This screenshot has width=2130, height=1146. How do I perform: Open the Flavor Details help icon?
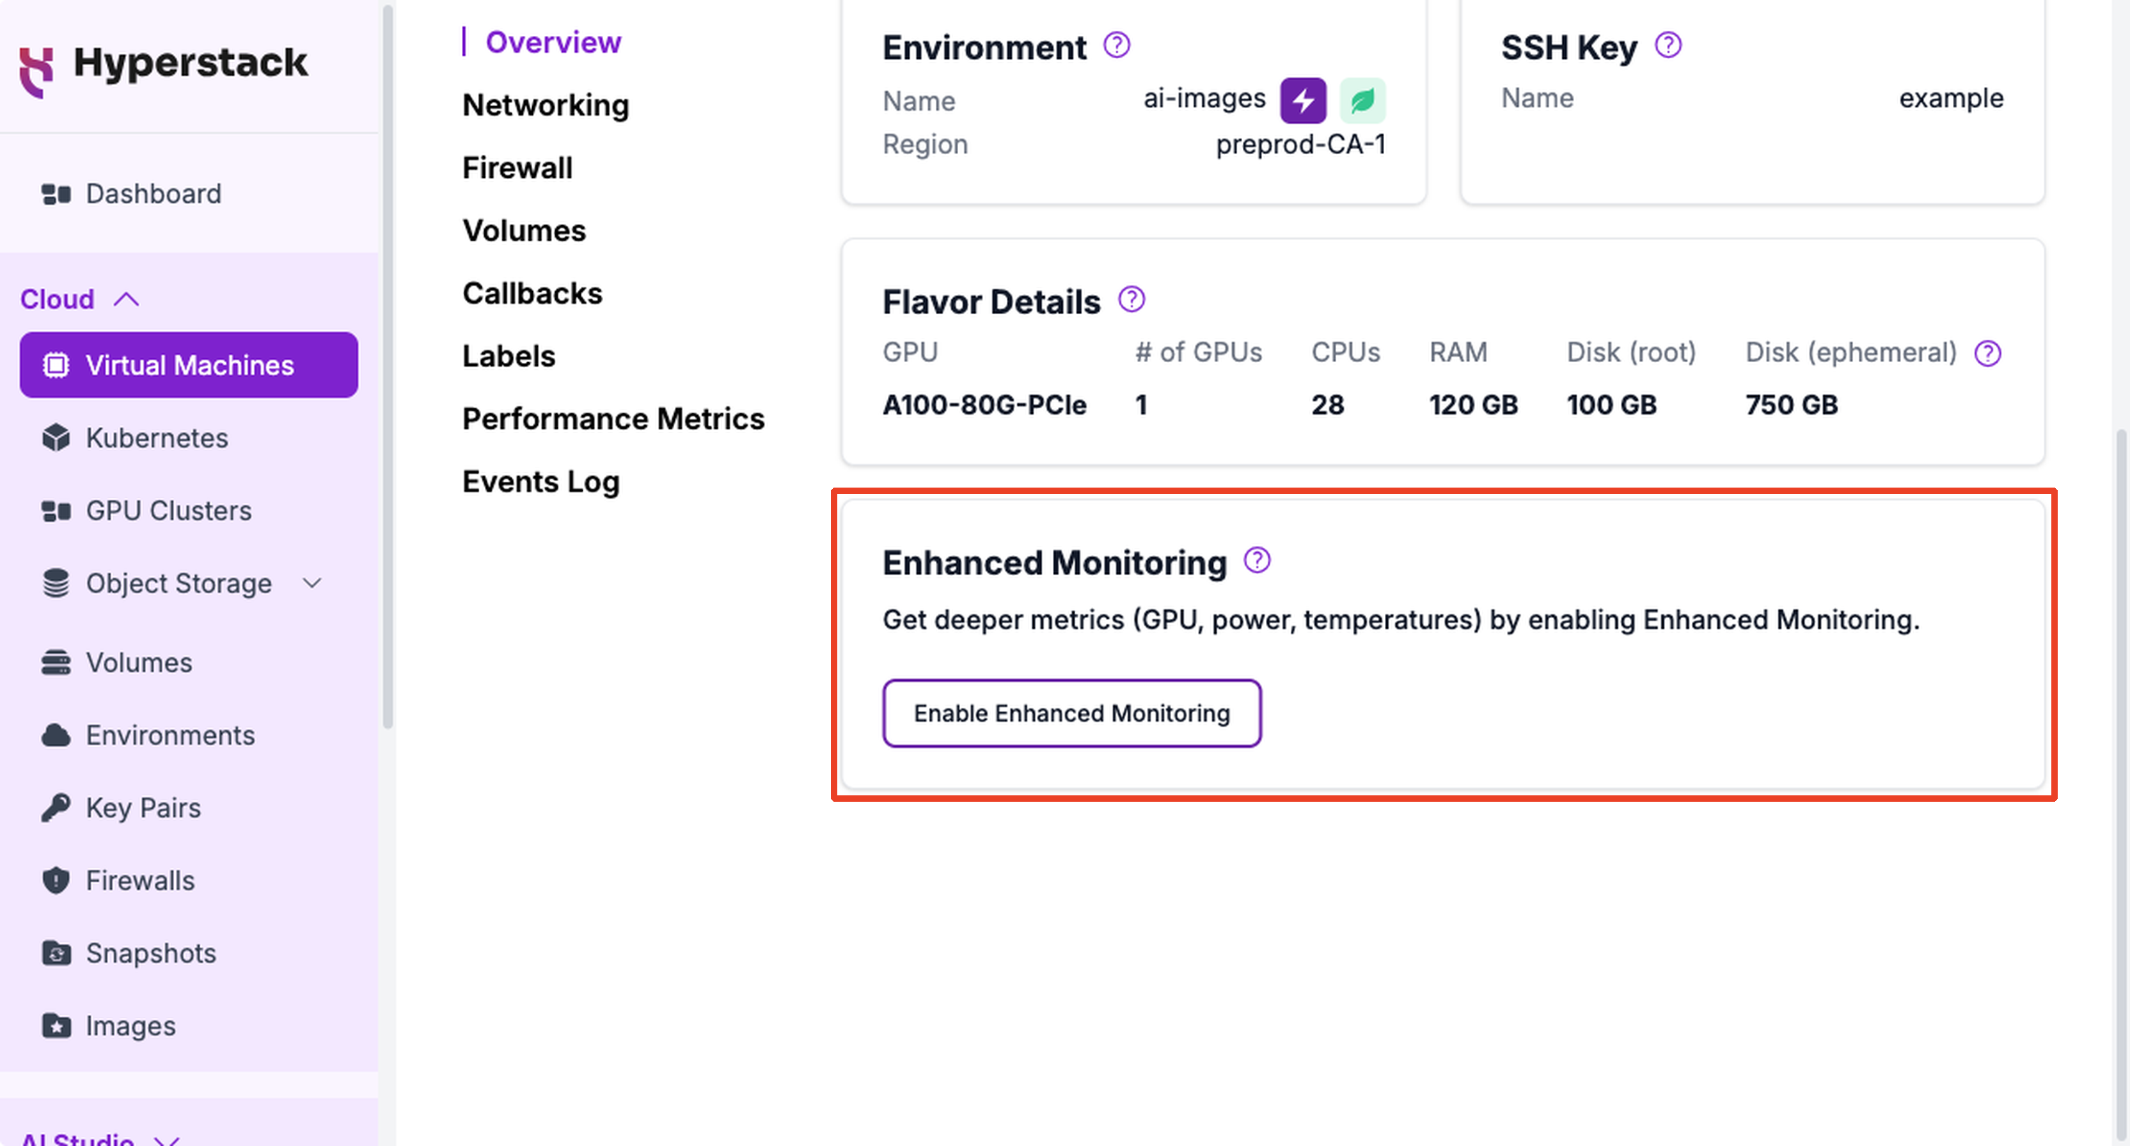1131,299
